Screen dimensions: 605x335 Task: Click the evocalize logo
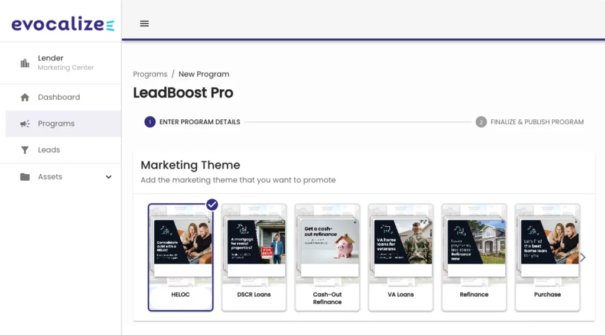click(63, 24)
